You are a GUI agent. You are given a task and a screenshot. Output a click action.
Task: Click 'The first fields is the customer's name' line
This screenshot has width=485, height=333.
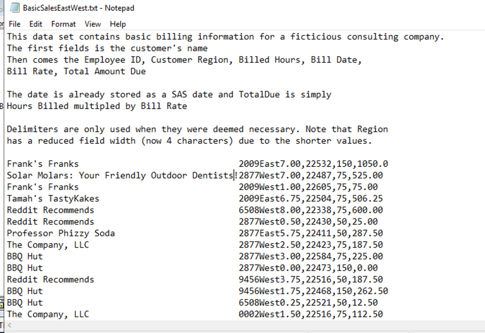(107, 48)
